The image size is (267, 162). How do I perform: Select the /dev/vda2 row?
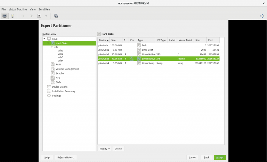[159, 54]
